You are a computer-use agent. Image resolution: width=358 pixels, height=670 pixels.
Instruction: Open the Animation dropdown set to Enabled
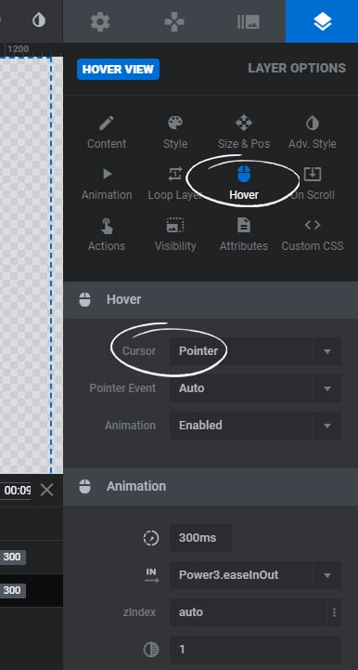(255, 426)
